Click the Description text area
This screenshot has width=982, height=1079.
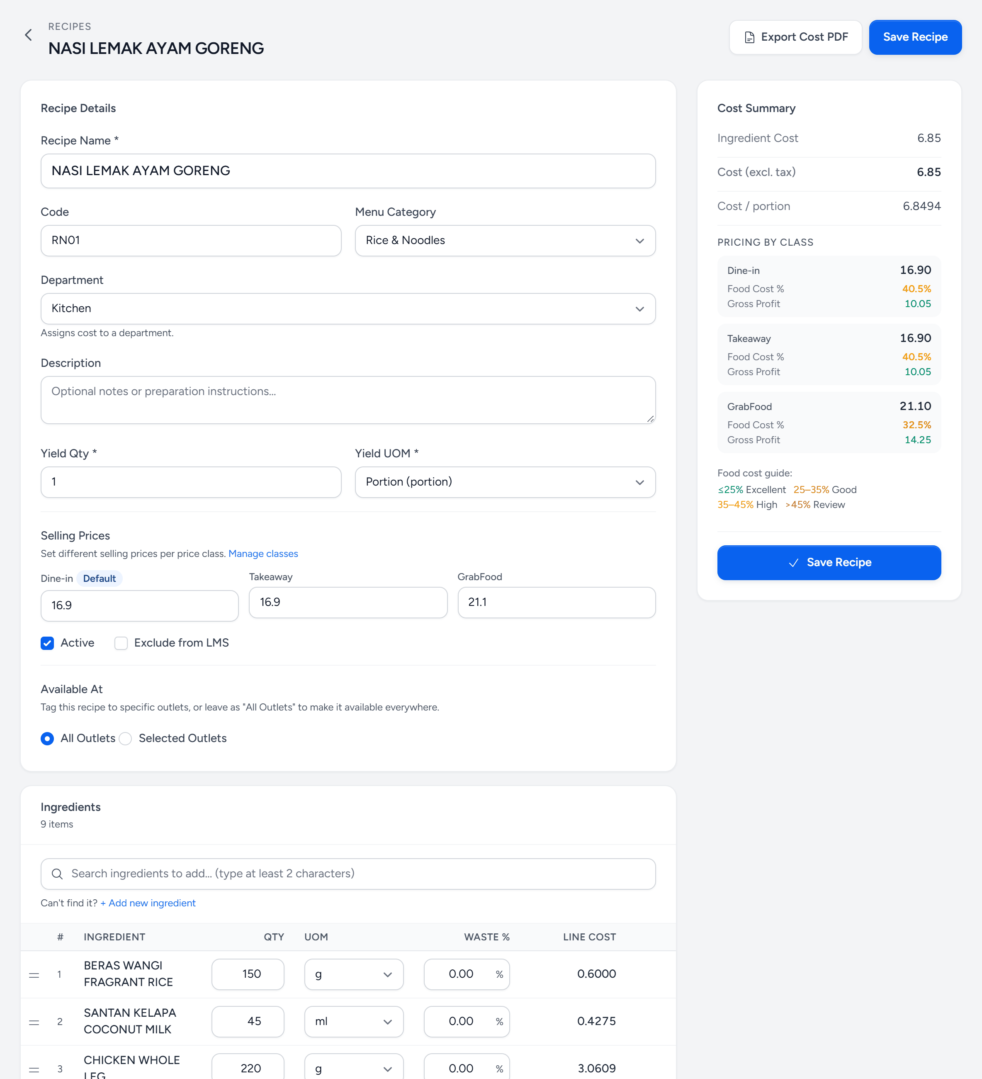click(348, 400)
